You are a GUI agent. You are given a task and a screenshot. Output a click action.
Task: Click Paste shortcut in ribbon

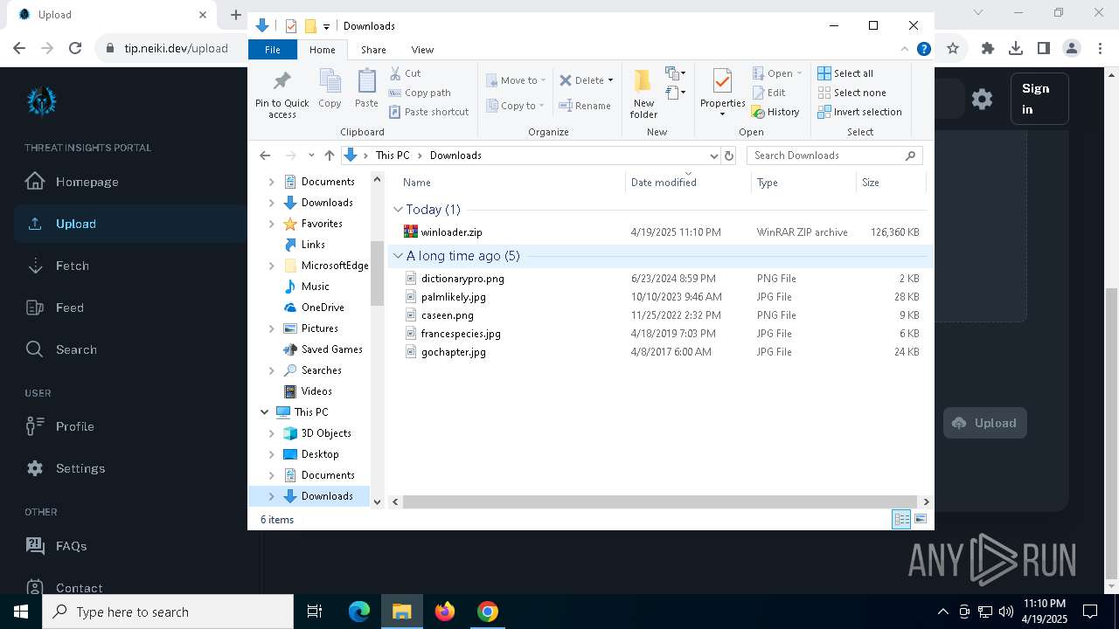[x=428, y=112]
